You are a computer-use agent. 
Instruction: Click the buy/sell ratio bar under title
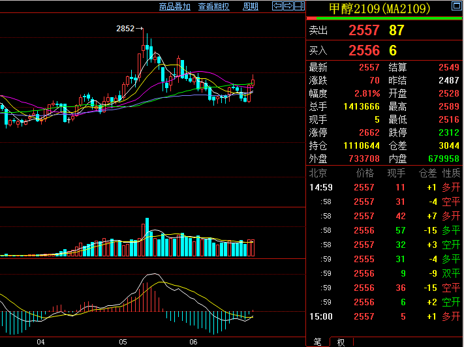tap(384, 18)
